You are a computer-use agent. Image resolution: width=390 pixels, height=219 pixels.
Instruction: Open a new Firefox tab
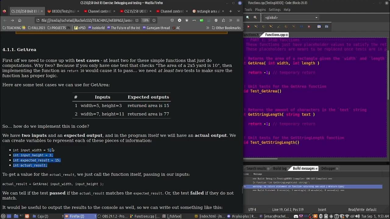[230, 11]
